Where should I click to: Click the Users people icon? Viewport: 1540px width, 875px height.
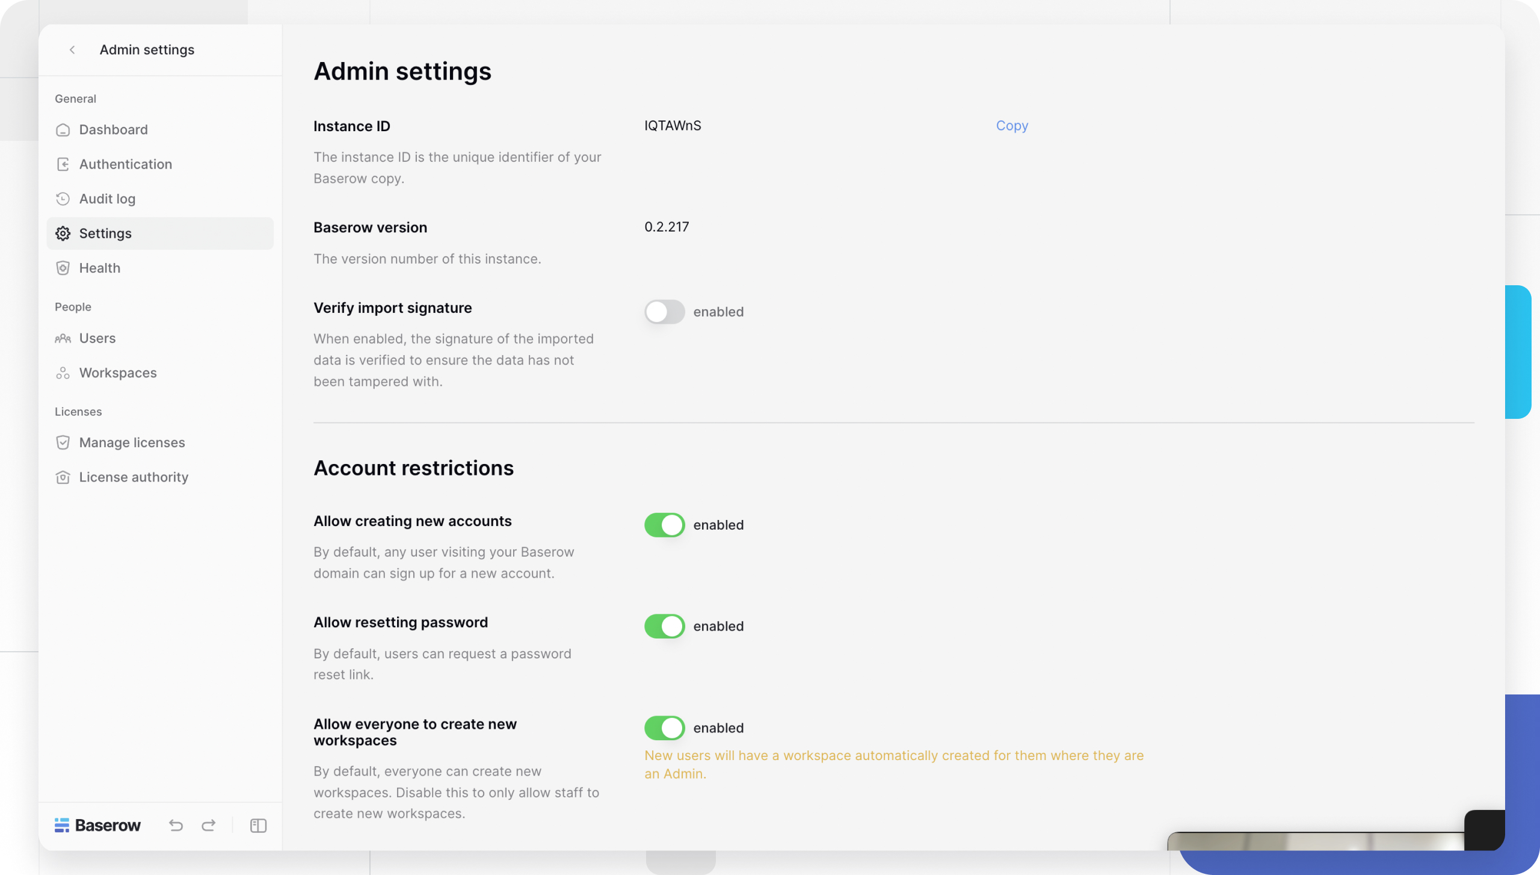click(x=63, y=338)
